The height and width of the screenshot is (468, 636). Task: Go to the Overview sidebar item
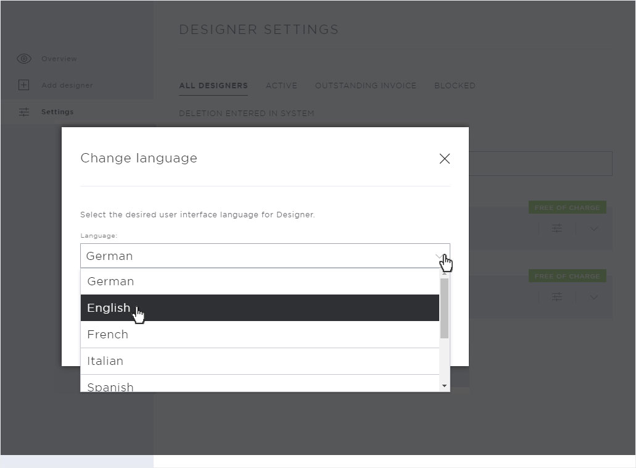[59, 59]
